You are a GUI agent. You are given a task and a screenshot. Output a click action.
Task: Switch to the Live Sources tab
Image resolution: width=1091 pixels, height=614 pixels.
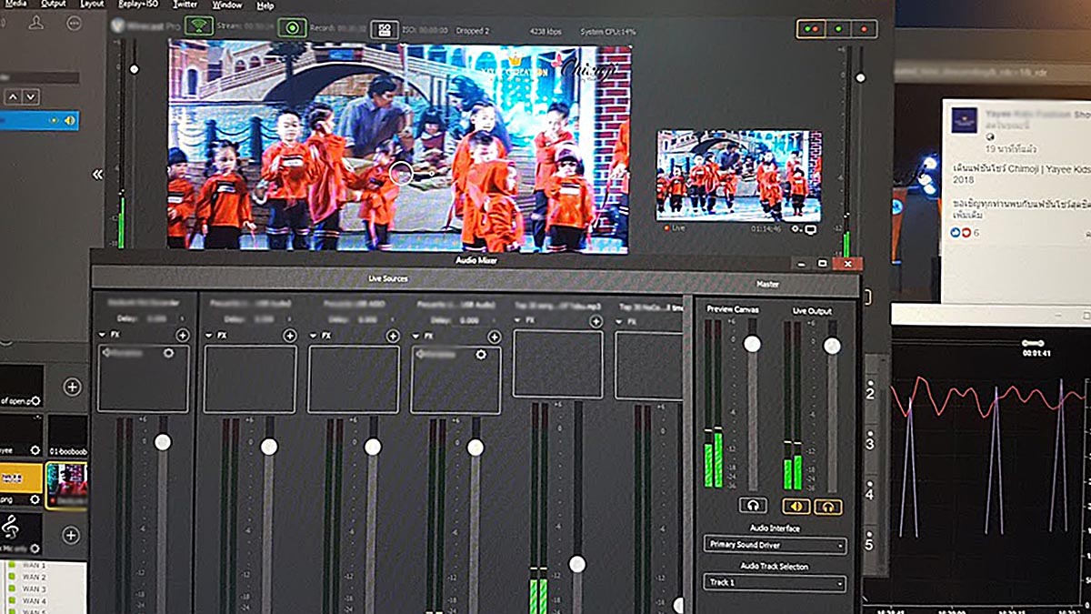(x=388, y=278)
